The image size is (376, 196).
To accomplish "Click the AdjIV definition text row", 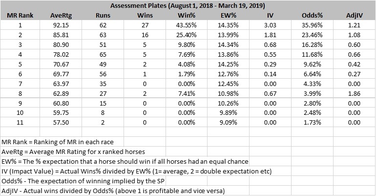I will 113,191.
